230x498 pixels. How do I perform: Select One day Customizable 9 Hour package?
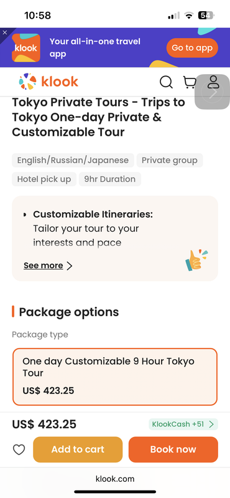(x=115, y=377)
